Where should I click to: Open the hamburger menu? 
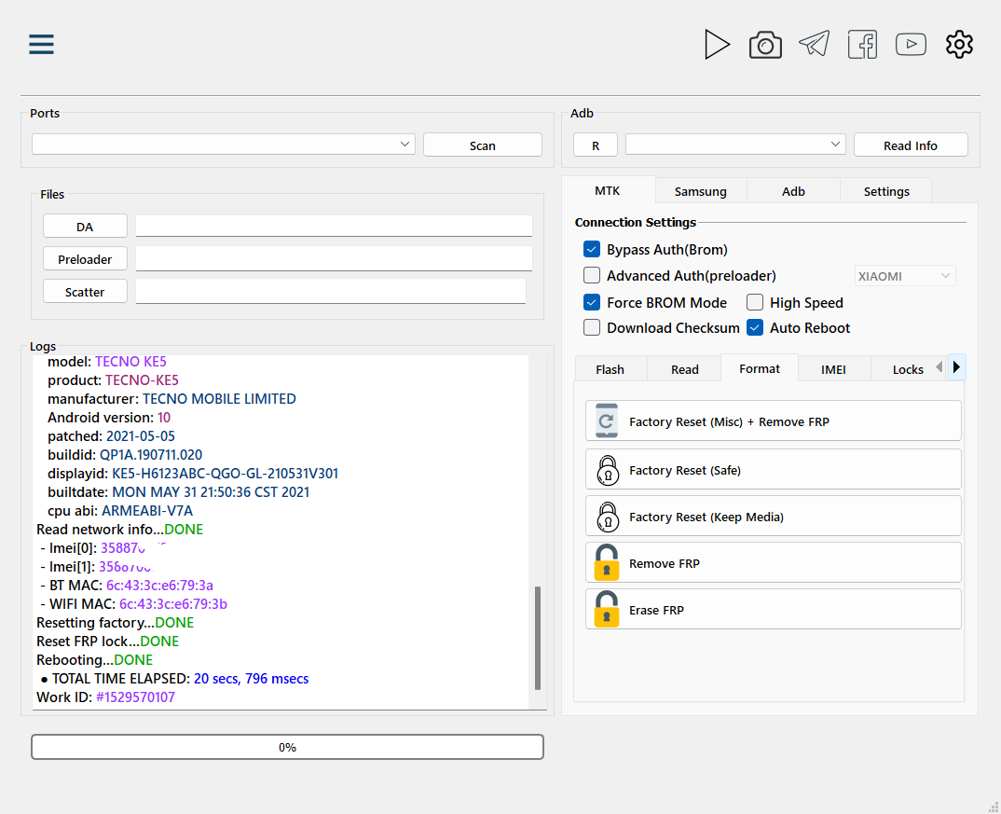(x=42, y=45)
